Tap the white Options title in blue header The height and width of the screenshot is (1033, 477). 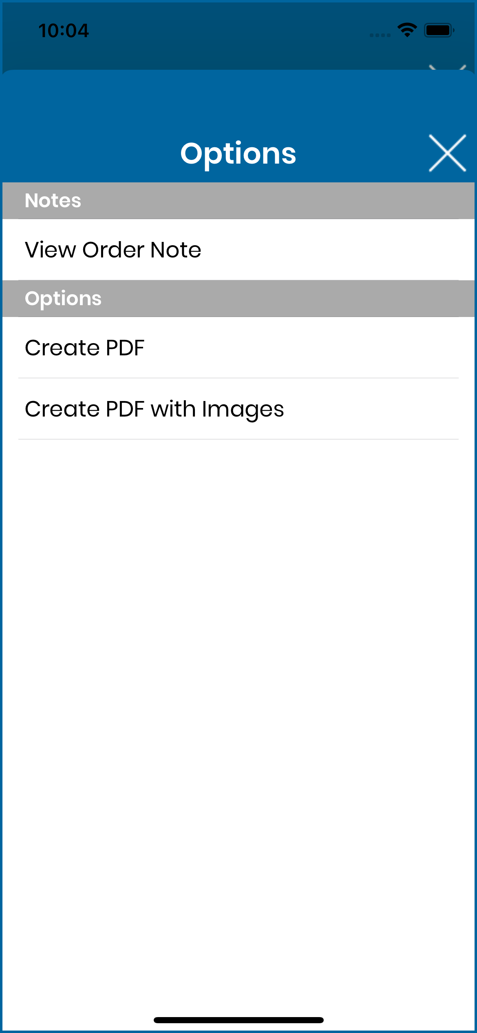(x=238, y=153)
